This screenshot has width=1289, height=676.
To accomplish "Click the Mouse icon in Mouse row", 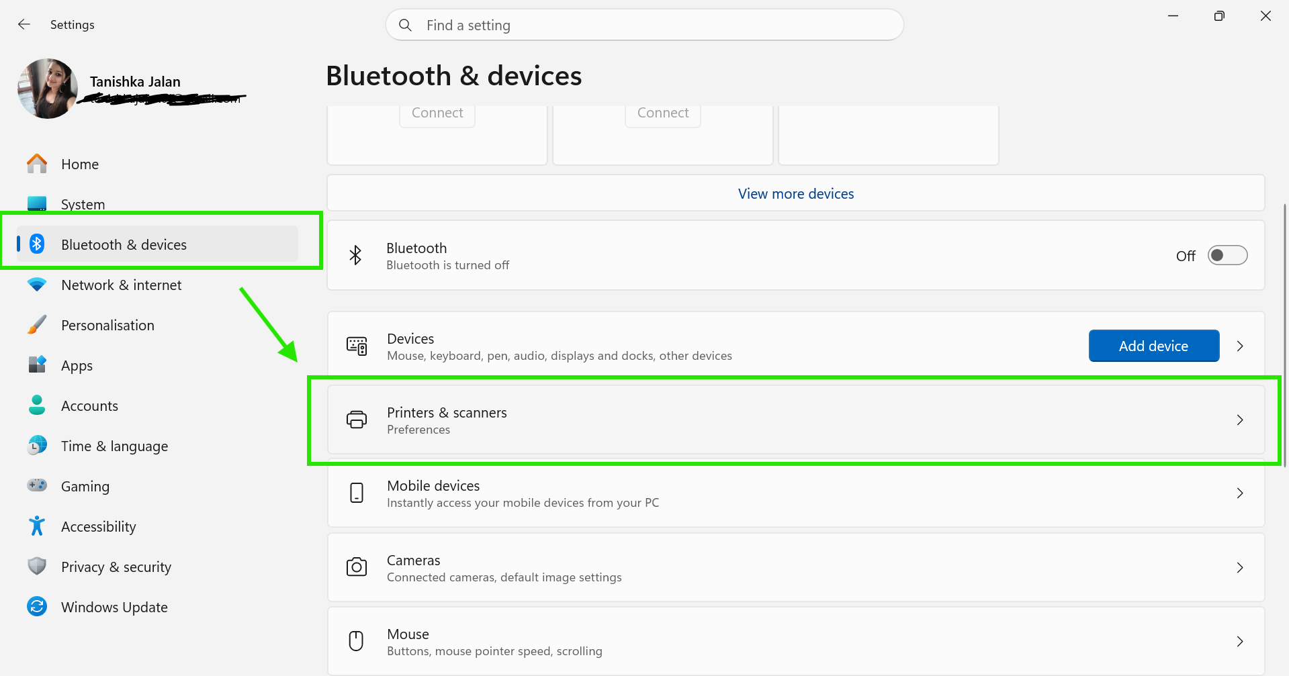I will click(357, 641).
